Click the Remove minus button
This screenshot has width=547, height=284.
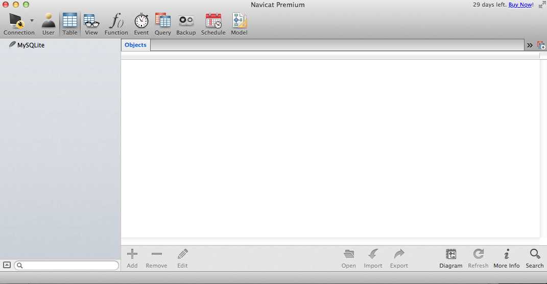[x=156, y=258]
